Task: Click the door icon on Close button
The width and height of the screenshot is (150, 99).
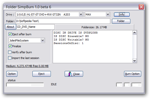Action: pos(70,74)
